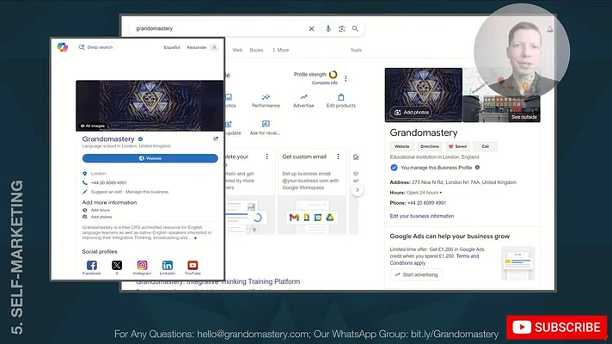Screen dimensions: 612x344
Task: Open the Facebook social profile icon
Action: [92, 266]
